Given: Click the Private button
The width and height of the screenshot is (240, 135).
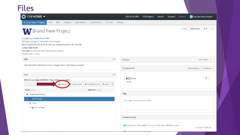Looking at the screenshot, I should [x=184, y=28].
